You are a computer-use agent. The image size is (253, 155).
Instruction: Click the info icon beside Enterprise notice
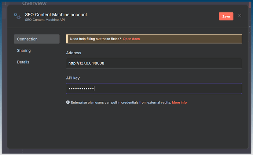coord(68,102)
